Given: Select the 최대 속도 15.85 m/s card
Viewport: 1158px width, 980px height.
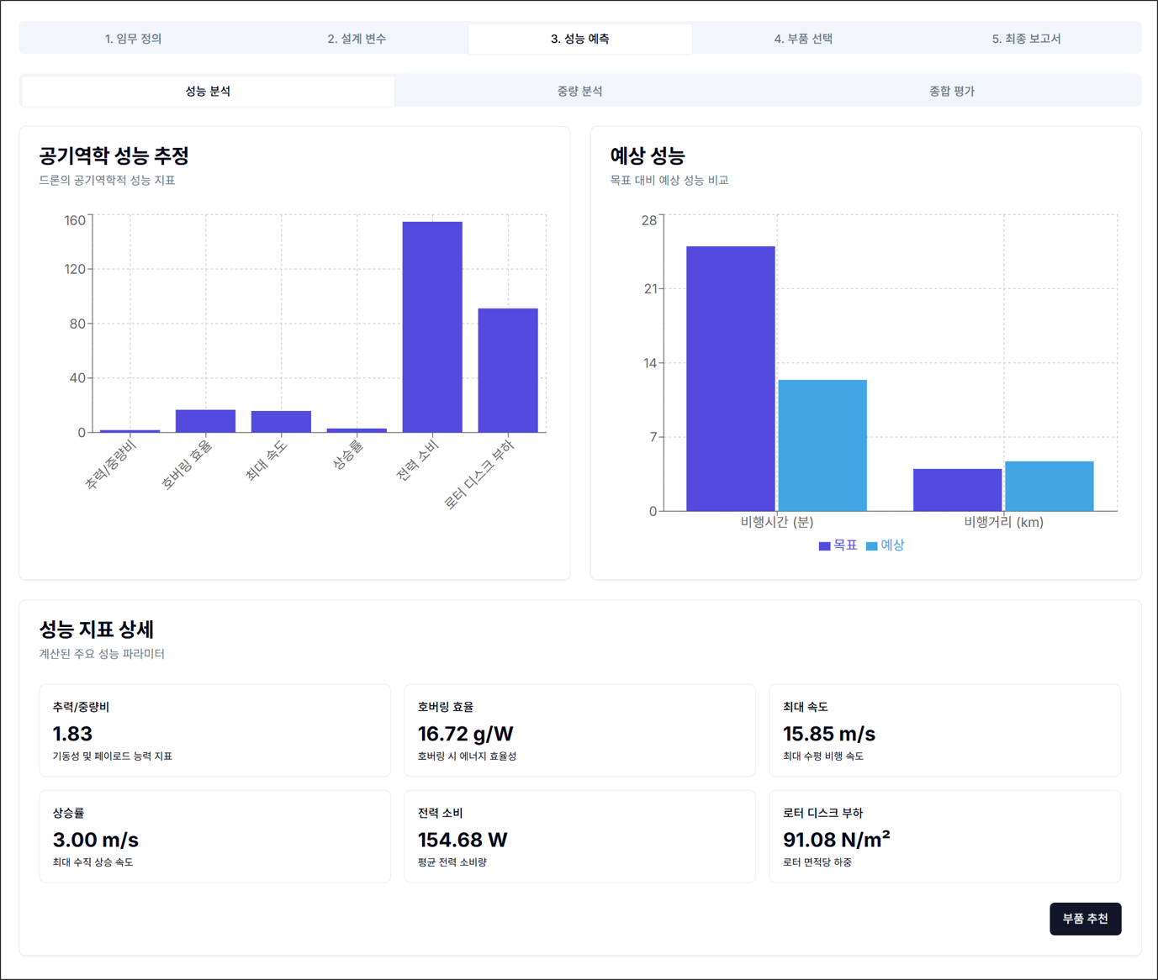Looking at the screenshot, I should tap(944, 730).
